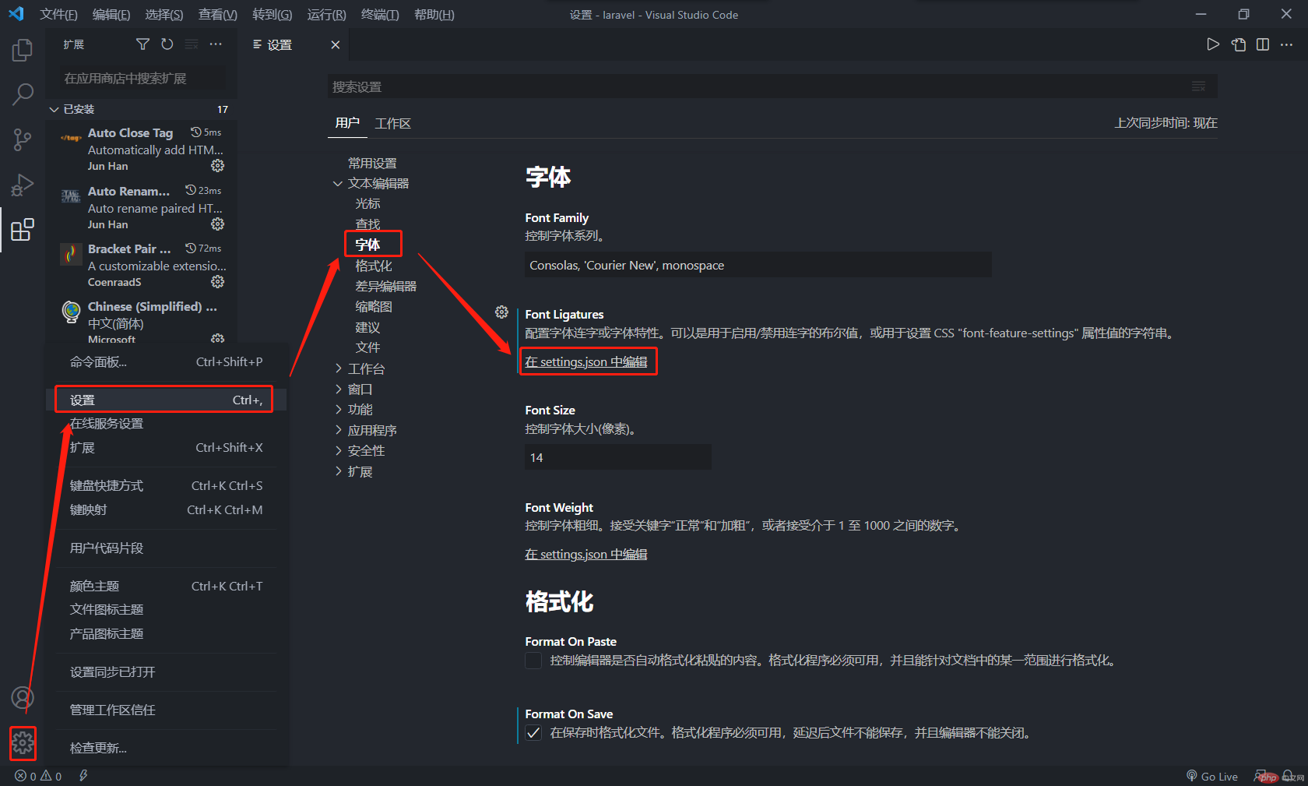Clear settings search filter icon
This screenshot has width=1308, height=786.
click(1199, 86)
